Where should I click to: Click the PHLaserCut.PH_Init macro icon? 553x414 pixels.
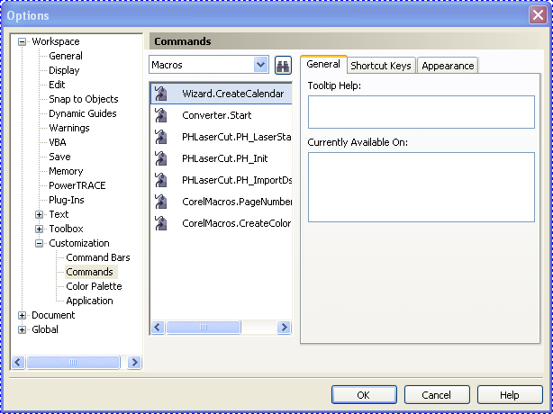(161, 158)
